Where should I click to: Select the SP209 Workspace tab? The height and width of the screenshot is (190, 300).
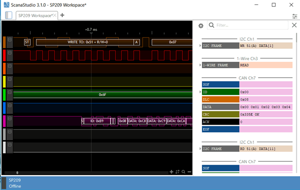[x=35, y=16]
